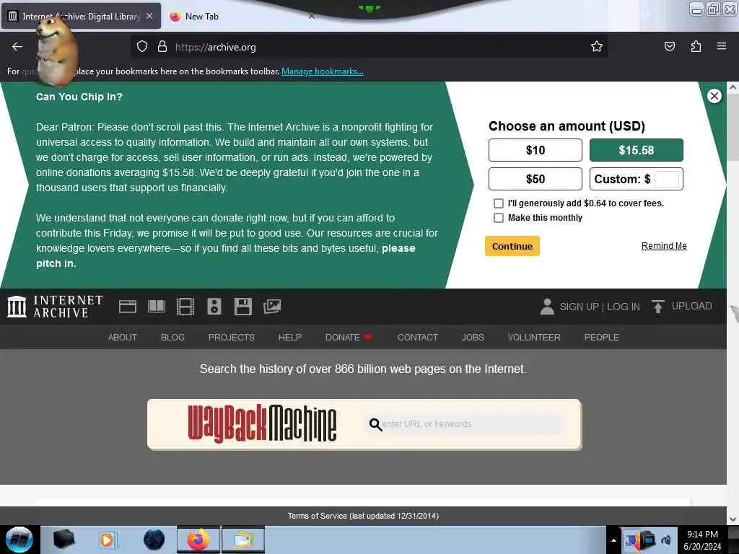This screenshot has width=739, height=554.
Task: Open tracking protection shield icon
Action: 142,47
